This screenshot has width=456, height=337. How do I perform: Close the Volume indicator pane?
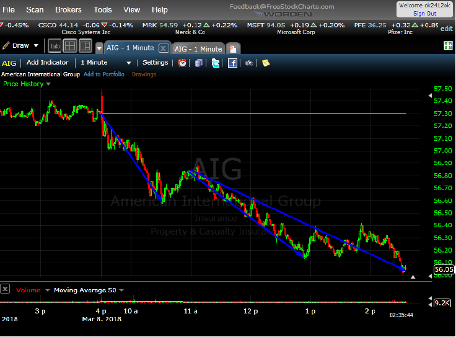(5, 289)
